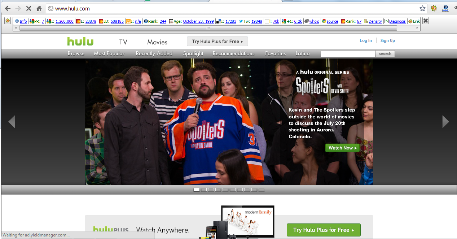Open Favorites in the nav bar

click(x=275, y=53)
